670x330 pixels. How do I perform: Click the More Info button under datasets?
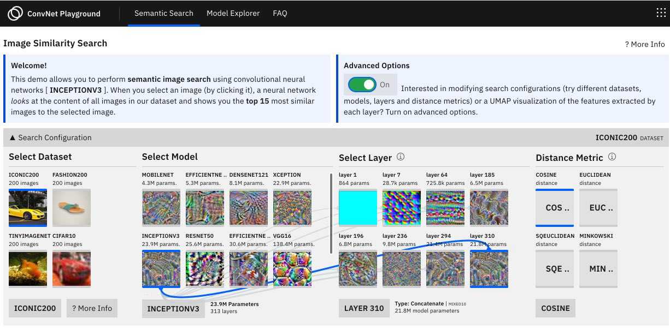[x=91, y=308]
